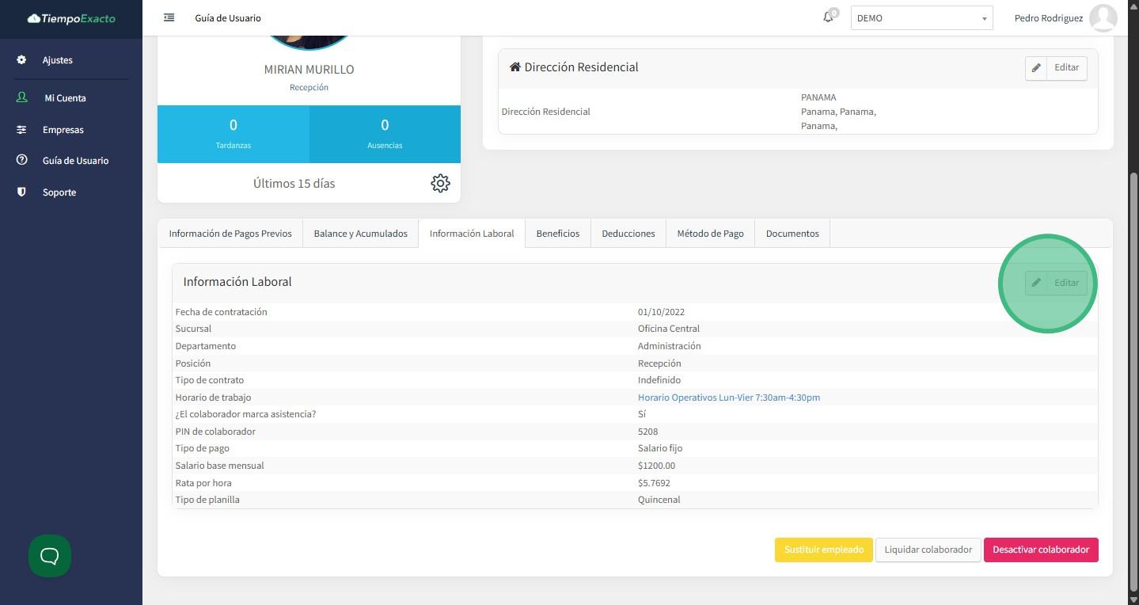Click the TiempoExacto logo
The width and height of the screenshot is (1139, 605).
tap(71, 18)
